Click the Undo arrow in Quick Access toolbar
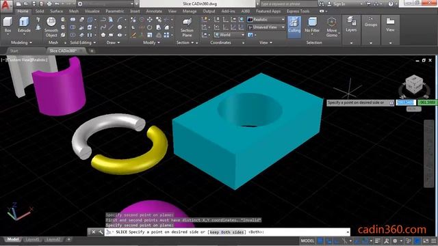 pyautogui.click(x=57, y=4)
